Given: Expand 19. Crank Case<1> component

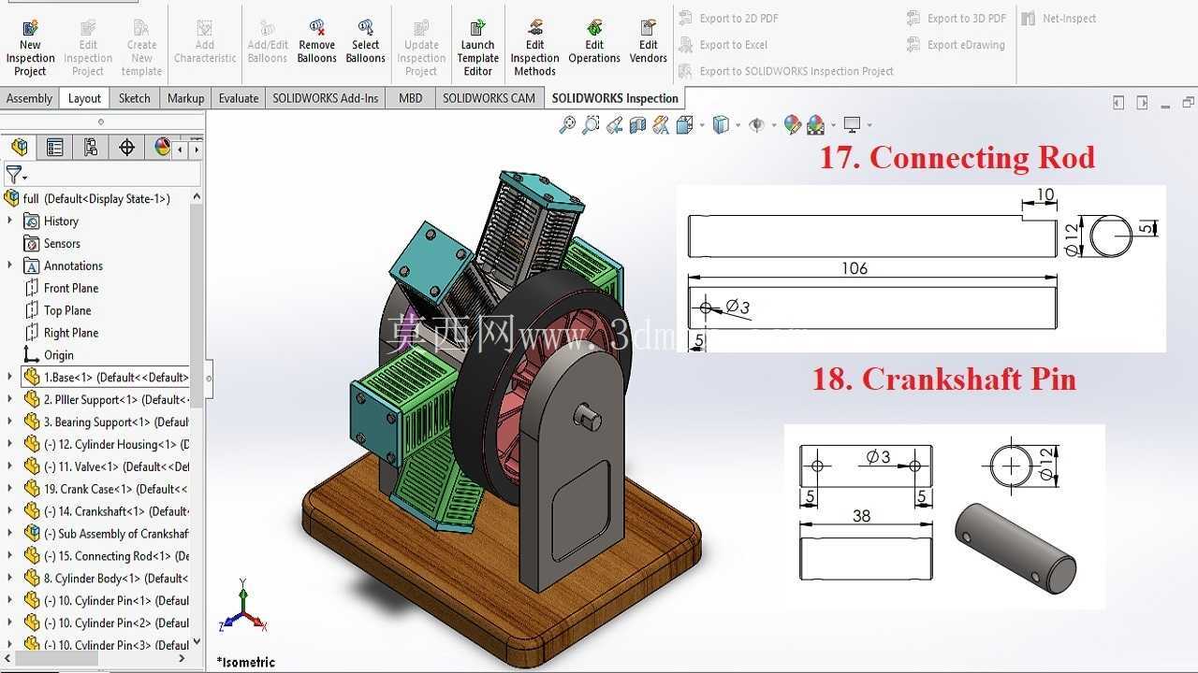Looking at the screenshot, I should pos(10,489).
